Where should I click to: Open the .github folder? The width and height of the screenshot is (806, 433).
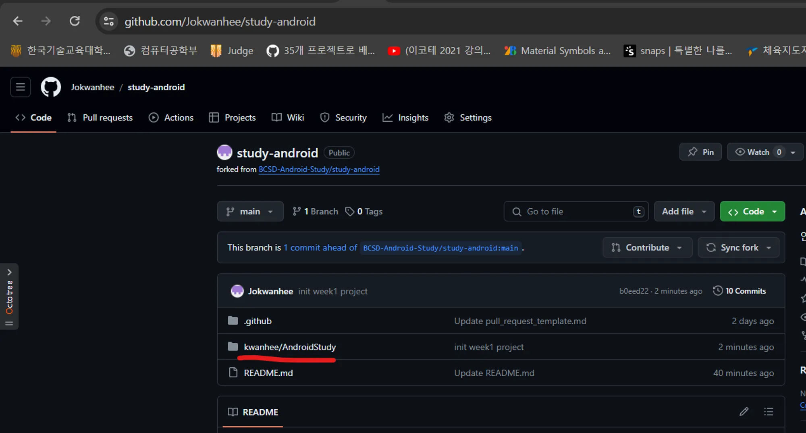coord(258,321)
